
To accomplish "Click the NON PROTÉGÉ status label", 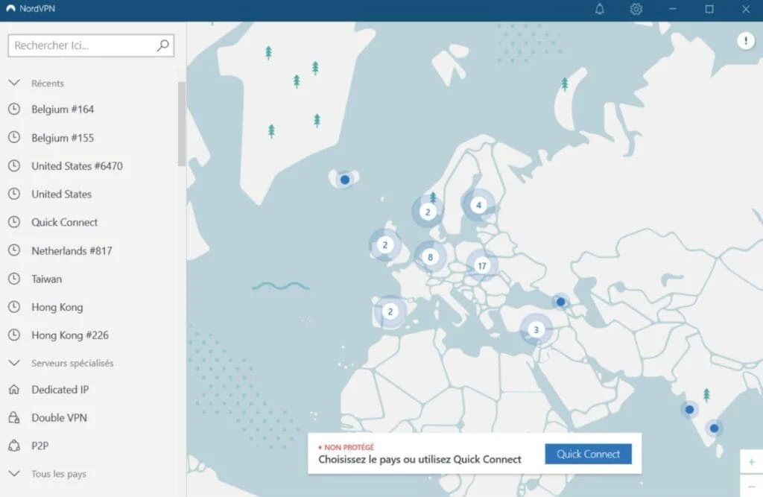I will [x=349, y=447].
